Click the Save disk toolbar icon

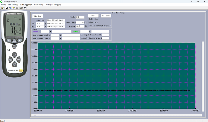tap(7, 8)
